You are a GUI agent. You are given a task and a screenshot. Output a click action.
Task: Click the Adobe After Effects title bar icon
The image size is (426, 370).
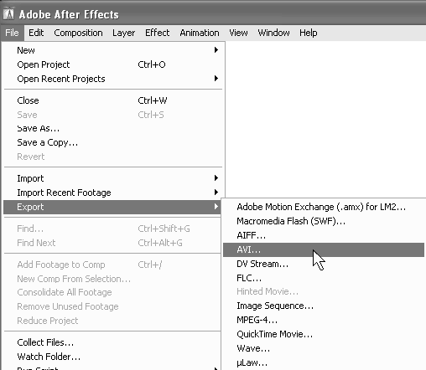click(x=8, y=13)
